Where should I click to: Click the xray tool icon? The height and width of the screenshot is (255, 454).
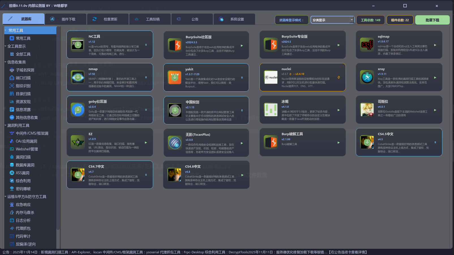[x=367, y=77]
